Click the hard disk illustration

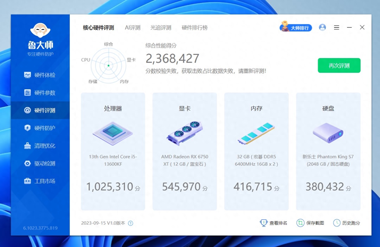click(328, 133)
